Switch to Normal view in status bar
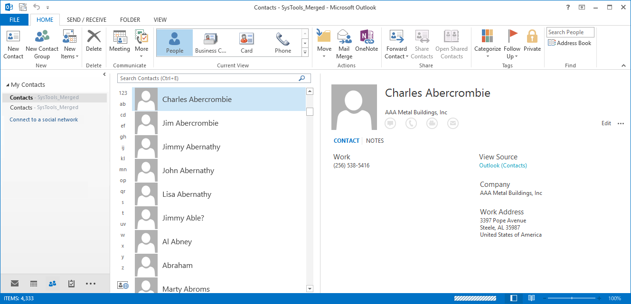The image size is (631, 304). pyautogui.click(x=514, y=298)
